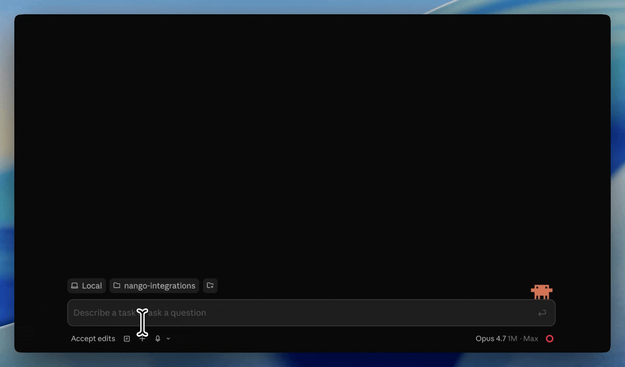625x367 pixels.
Task: Click the add folder icon
Action: pos(210,286)
